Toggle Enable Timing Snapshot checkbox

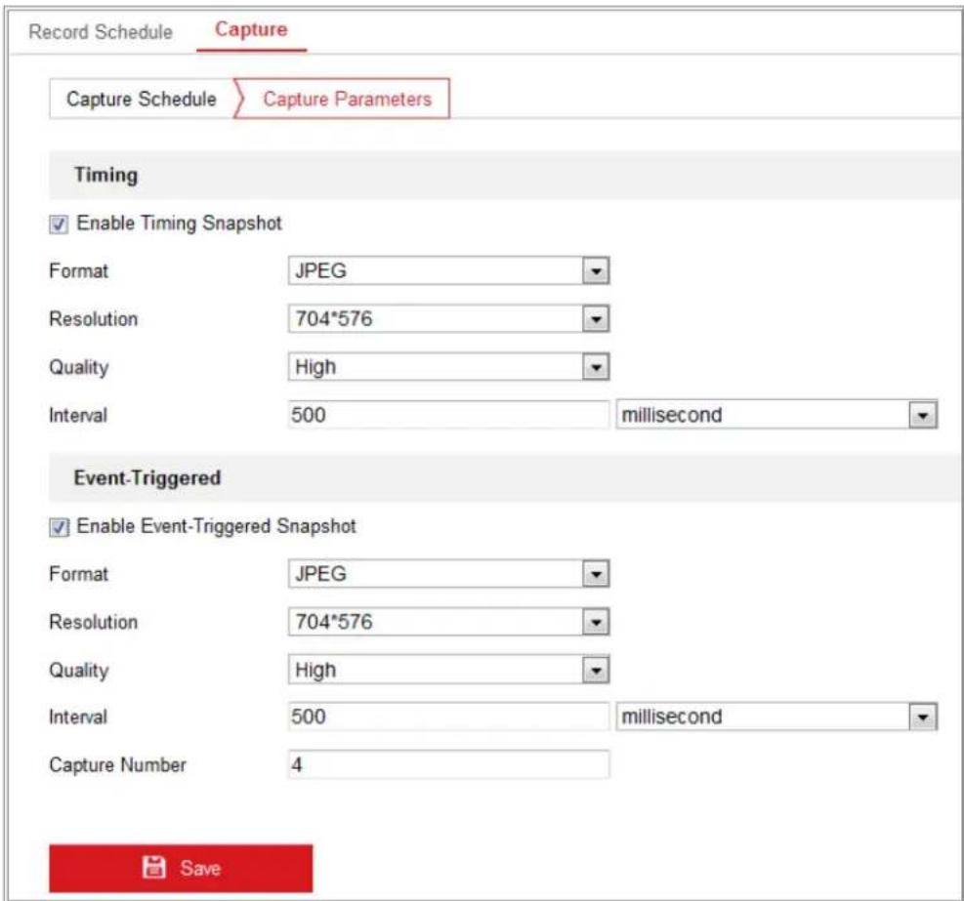click(59, 225)
